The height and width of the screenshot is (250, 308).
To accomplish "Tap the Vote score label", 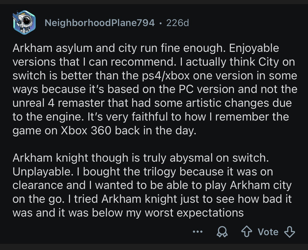I will [x=268, y=232].
